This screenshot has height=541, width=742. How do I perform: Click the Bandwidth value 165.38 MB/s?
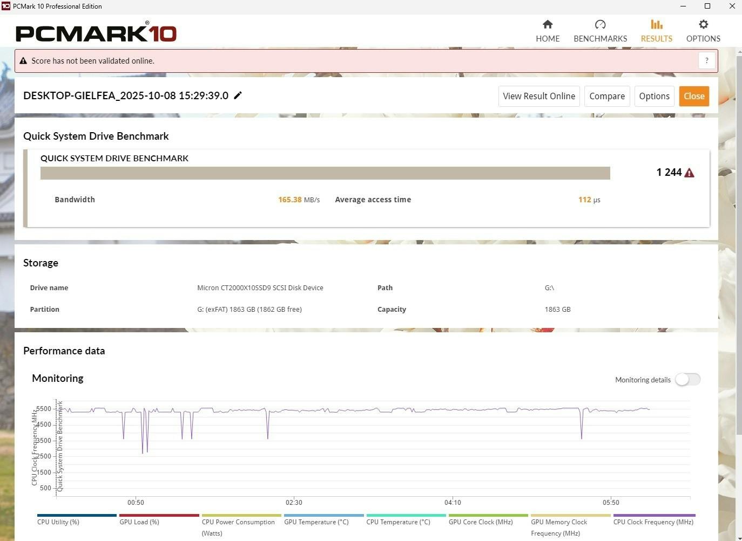click(x=299, y=200)
